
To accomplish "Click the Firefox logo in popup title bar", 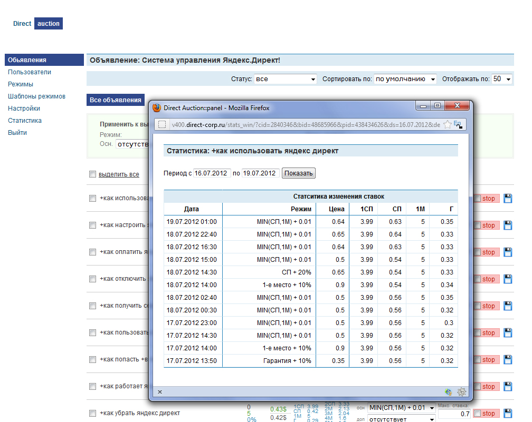I will click(157, 108).
